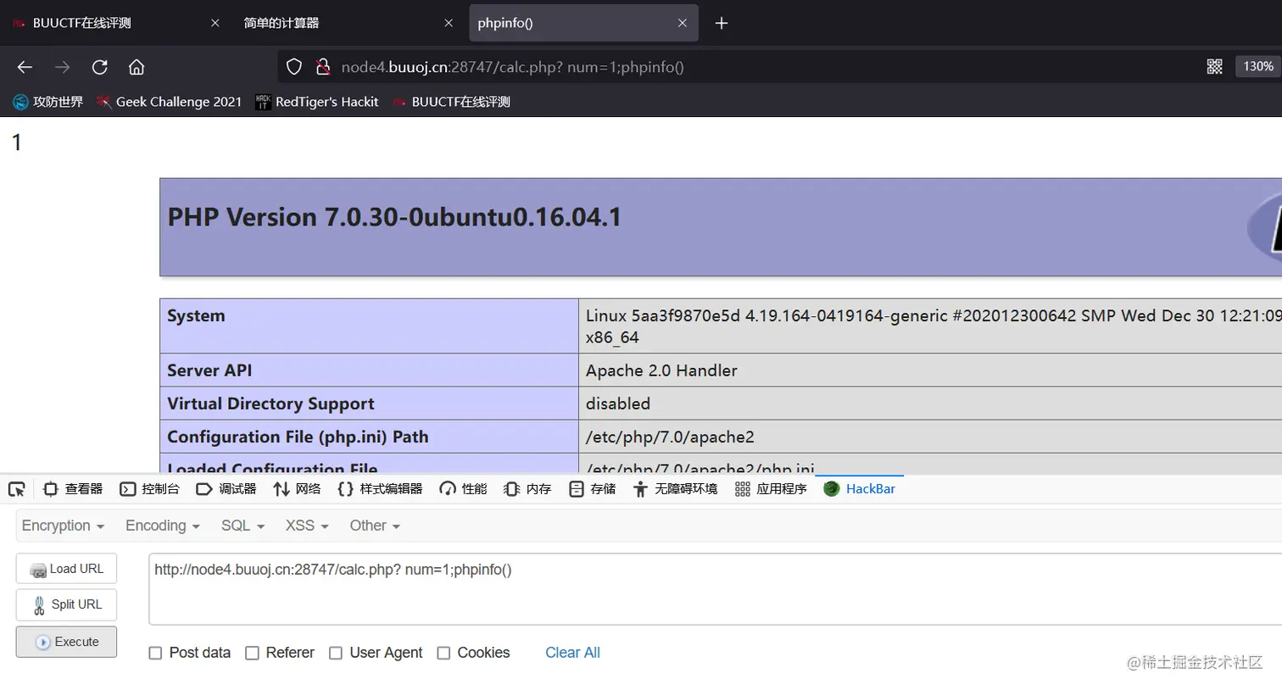Open the 应用程序 application panel
The height and width of the screenshot is (690, 1282).
pos(771,489)
